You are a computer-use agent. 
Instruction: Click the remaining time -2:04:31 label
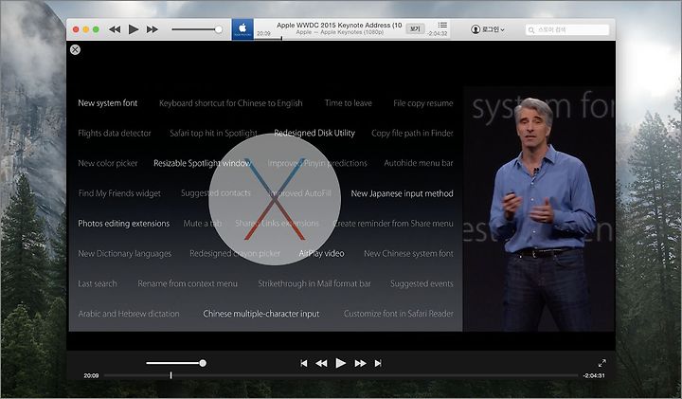[594, 375]
